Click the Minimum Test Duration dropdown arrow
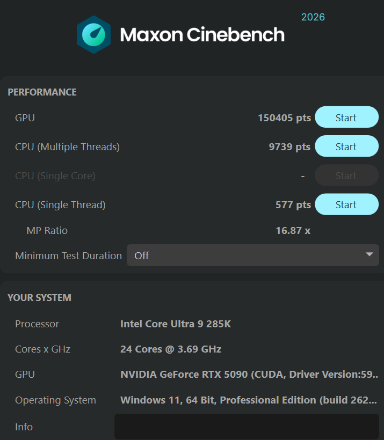Viewport: 384px width, 440px height. pos(369,255)
